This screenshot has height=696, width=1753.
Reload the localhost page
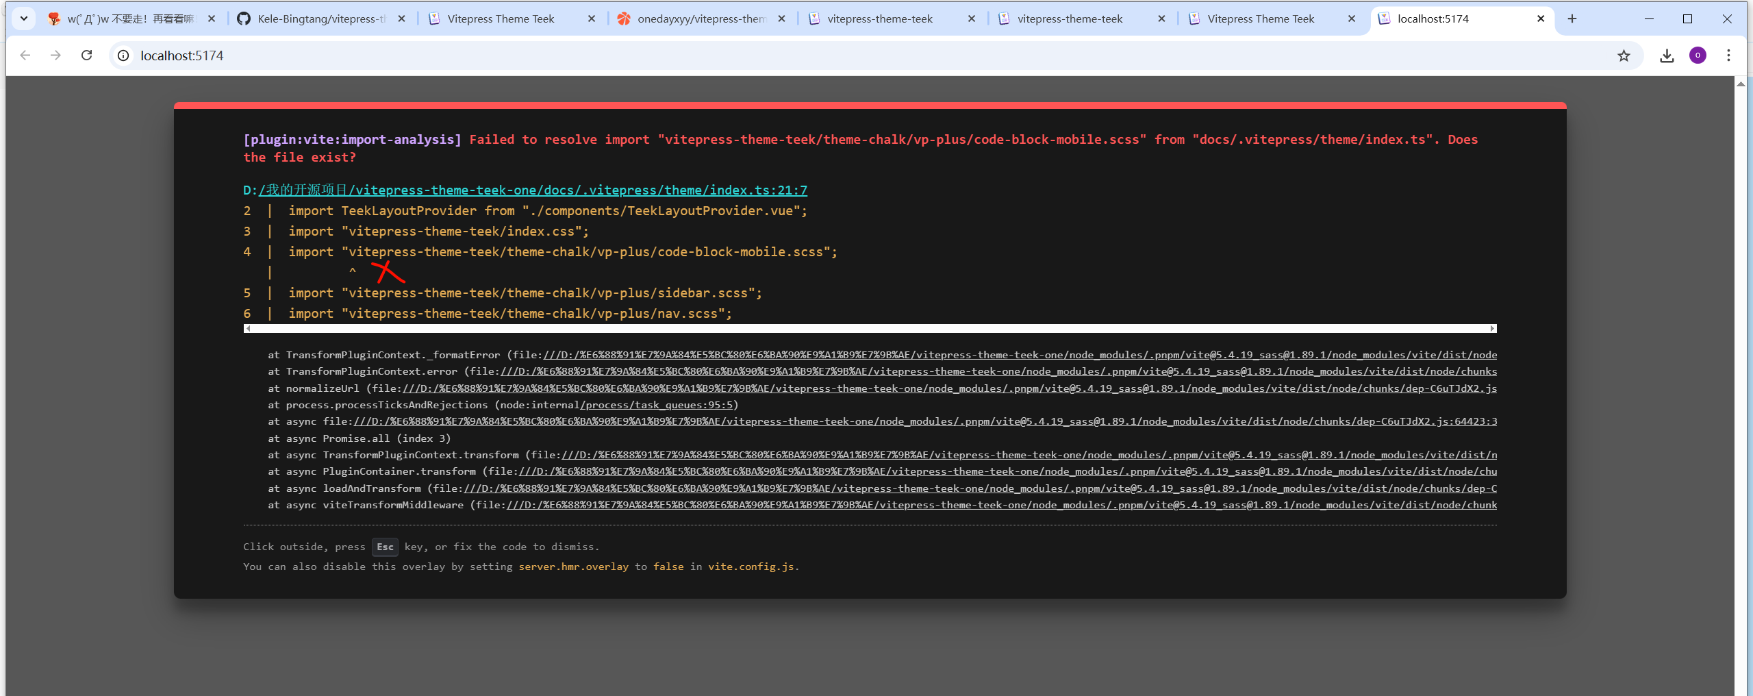[86, 55]
